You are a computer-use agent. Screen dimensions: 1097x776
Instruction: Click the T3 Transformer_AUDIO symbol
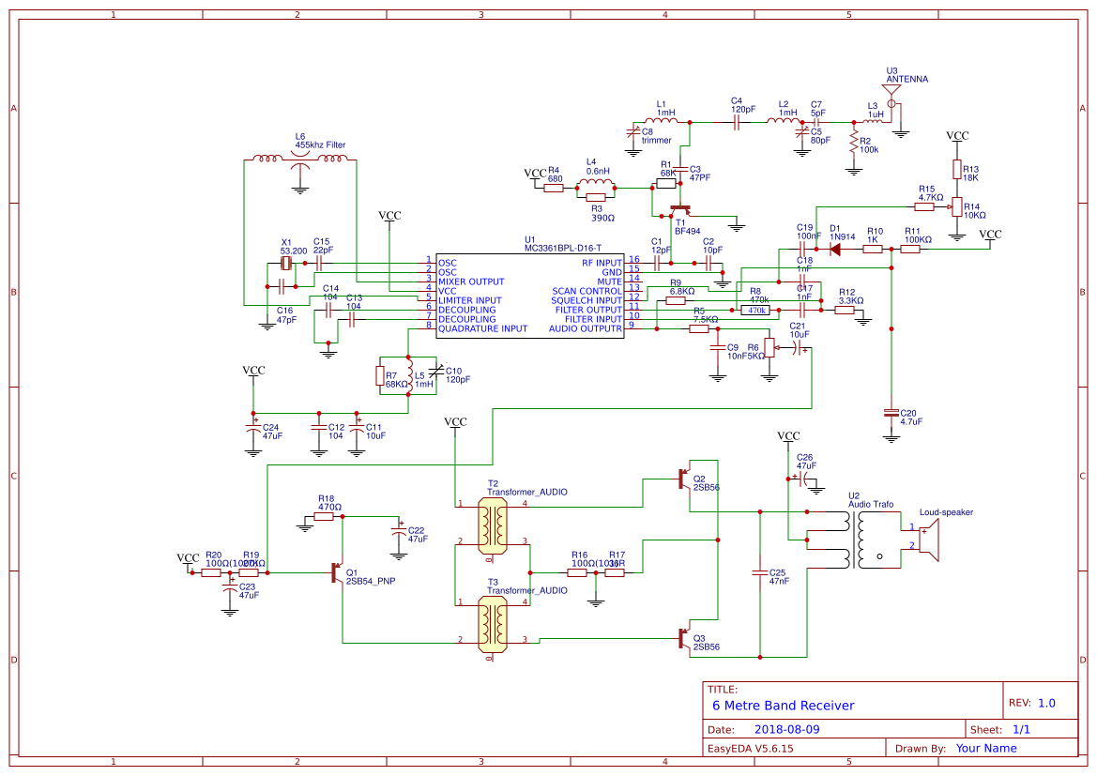tap(493, 624)
